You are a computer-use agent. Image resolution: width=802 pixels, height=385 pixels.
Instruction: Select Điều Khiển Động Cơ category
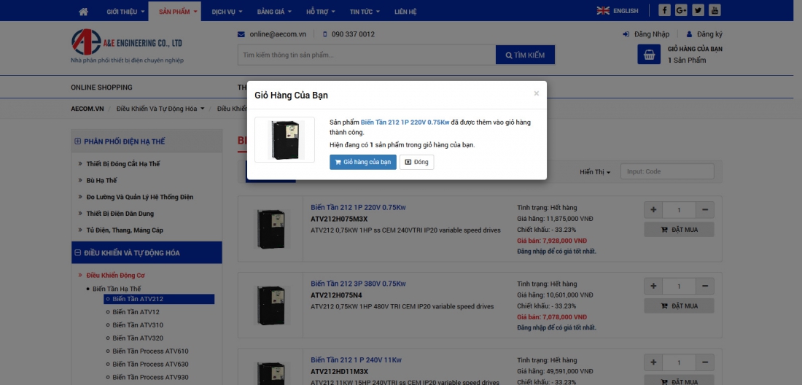click(116, 275)
